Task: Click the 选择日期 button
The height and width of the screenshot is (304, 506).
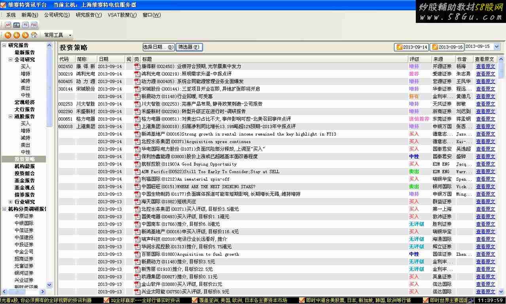Action: coord(158,47)
